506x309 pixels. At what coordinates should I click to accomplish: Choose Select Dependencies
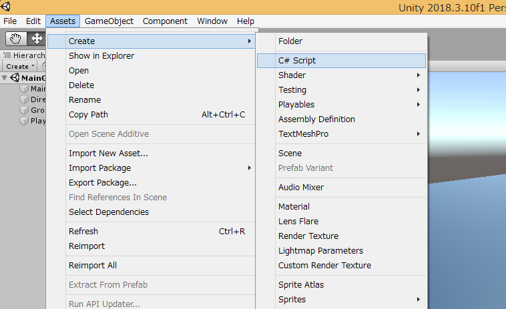click(x=151, y=212)
